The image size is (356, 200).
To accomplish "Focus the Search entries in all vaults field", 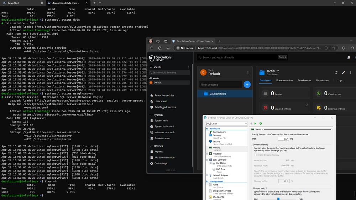I will [x=242, y=57].
